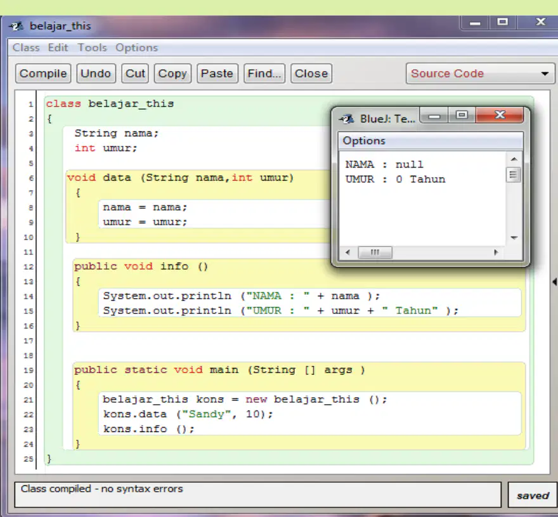Click line number 25 in the gutter
The width and height of the screenshot is (558, 517).
point(29,459)
